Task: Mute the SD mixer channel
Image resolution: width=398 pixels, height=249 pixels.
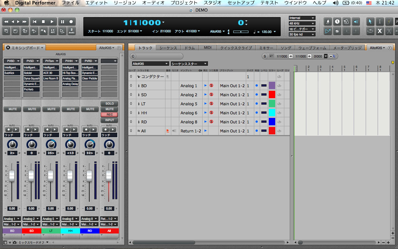Action: click(32, 109)
